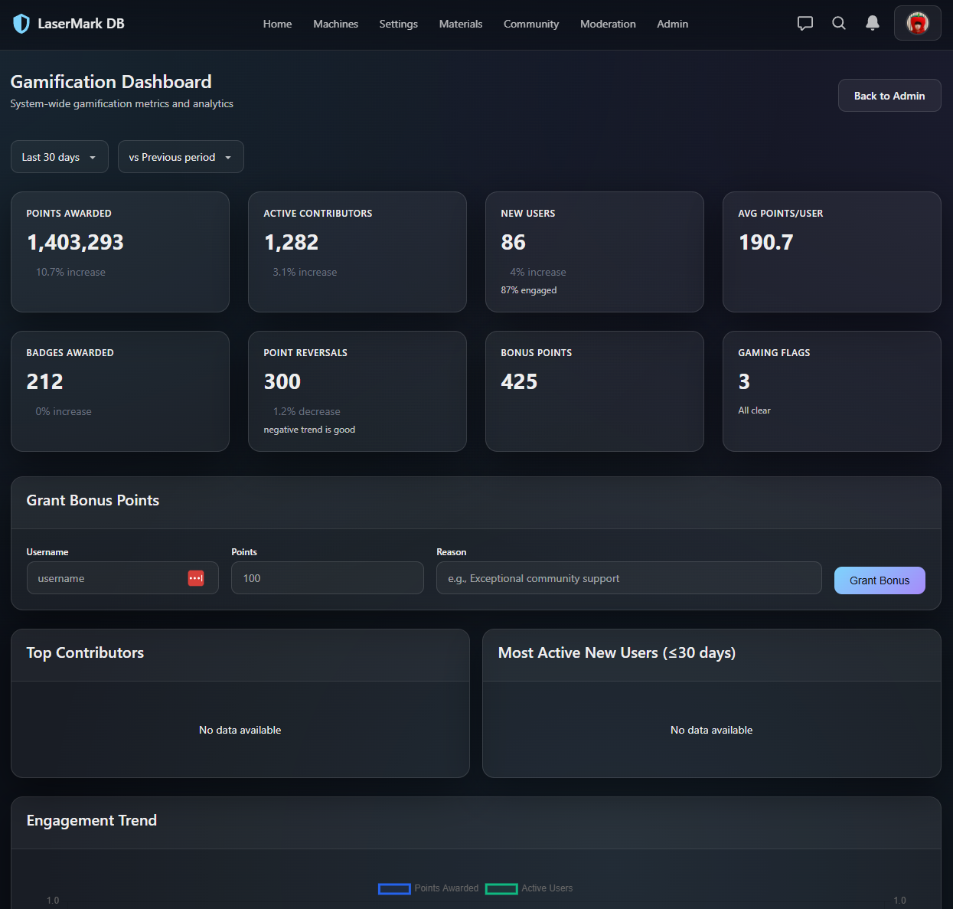Click the search magnifier icon

pyautogui.click(x=838, y=23)
